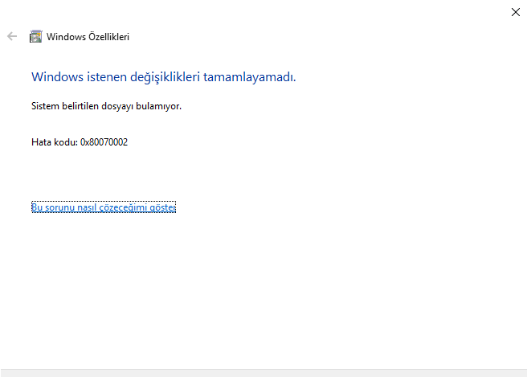The height and width of the screenshot is (377, 527).
Task: Click the word 'göster' ending the help link
Action: [x=164, y=207]
